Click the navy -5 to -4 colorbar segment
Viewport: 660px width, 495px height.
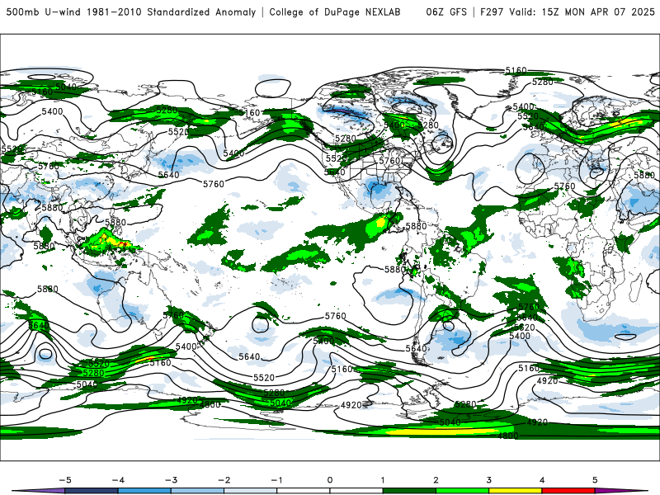[92, 491]
